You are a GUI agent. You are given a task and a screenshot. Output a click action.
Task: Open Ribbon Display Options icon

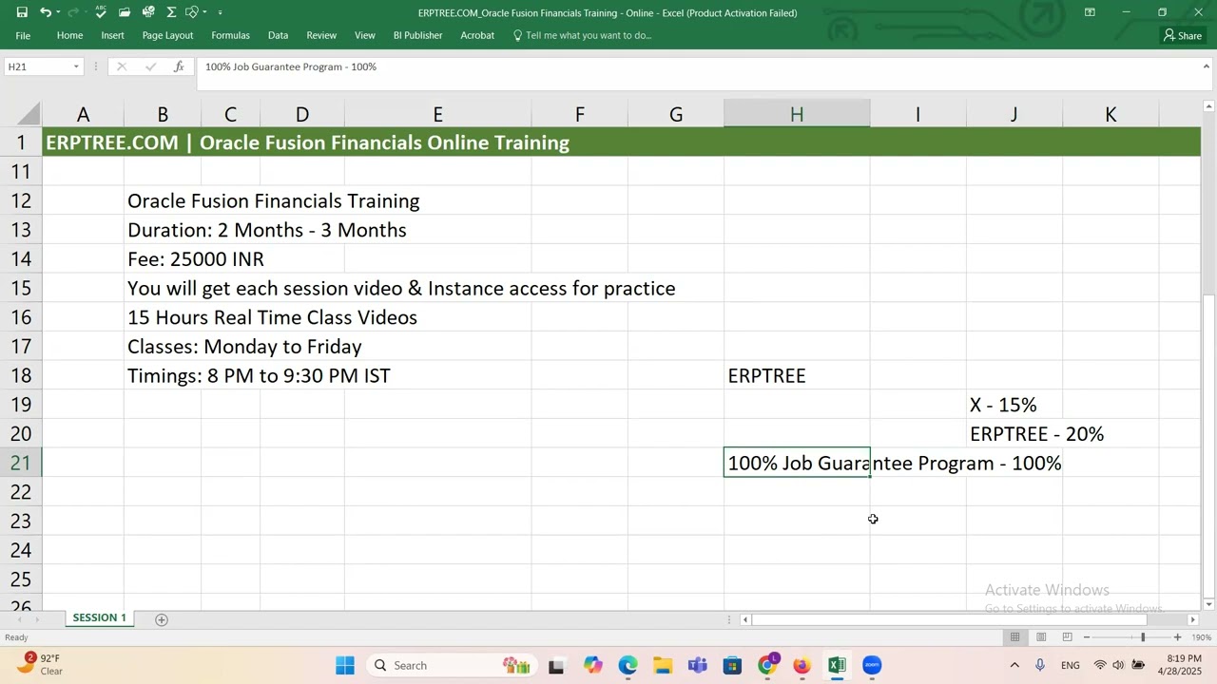[x=1090, y=12]
